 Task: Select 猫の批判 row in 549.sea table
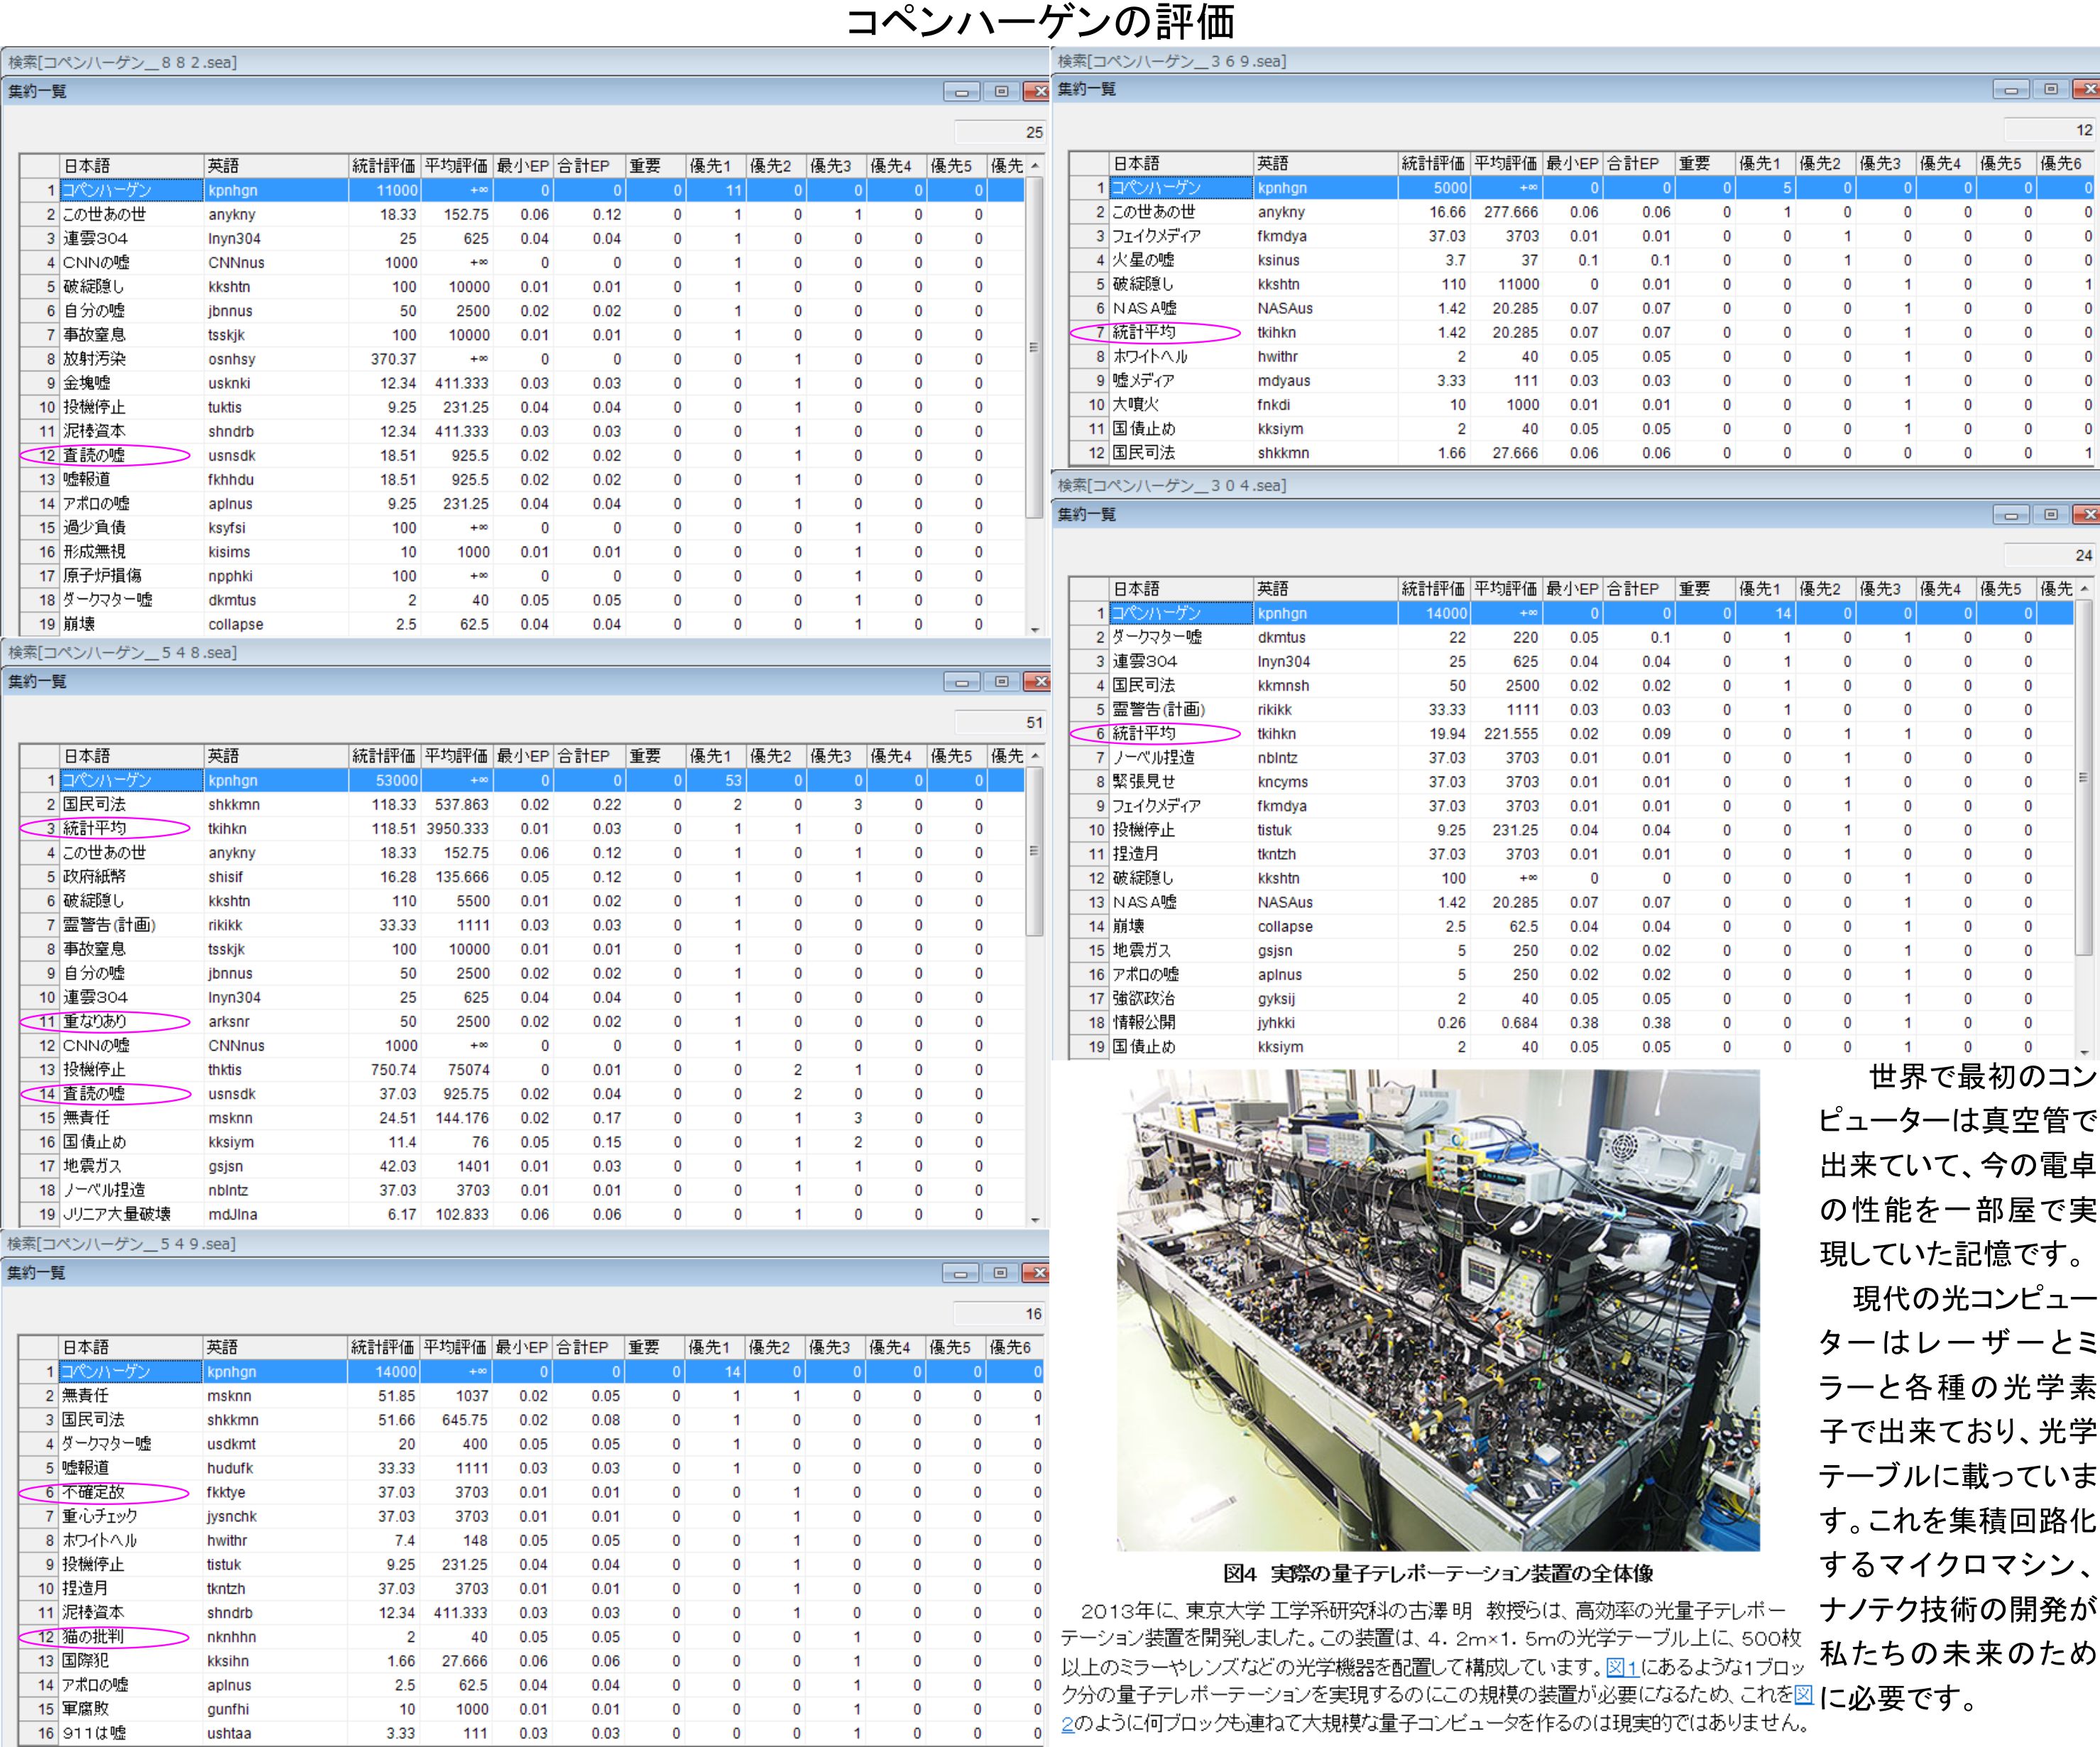pyautogui.click(x=93, y=1637)
